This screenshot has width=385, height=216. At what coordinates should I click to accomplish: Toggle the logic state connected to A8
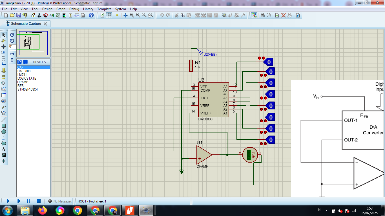point(269,62)
